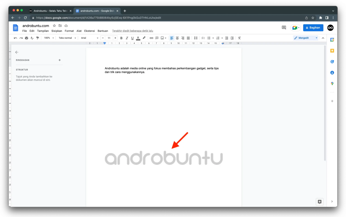This screenshot has width=346, height=217.
Task: Open line and paragraph spacing
Action: (x=196, y=38)
